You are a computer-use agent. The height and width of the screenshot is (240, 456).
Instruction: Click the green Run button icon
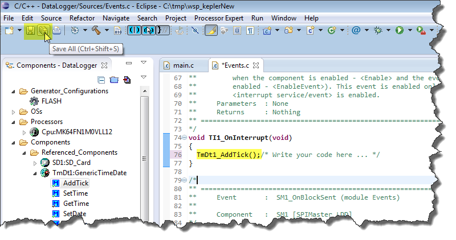(x=400, y=30)
